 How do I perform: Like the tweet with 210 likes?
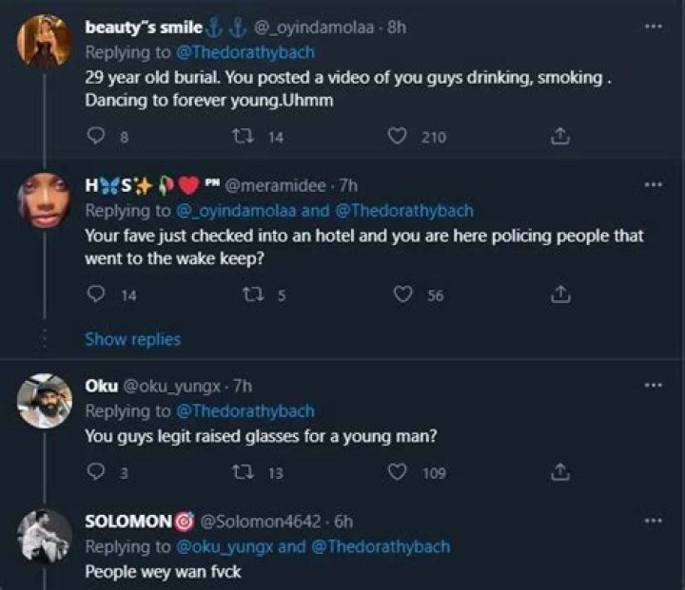click(x=400, y=137)
